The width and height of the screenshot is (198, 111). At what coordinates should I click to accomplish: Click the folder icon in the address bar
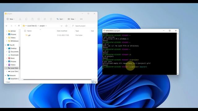(24, 26)
